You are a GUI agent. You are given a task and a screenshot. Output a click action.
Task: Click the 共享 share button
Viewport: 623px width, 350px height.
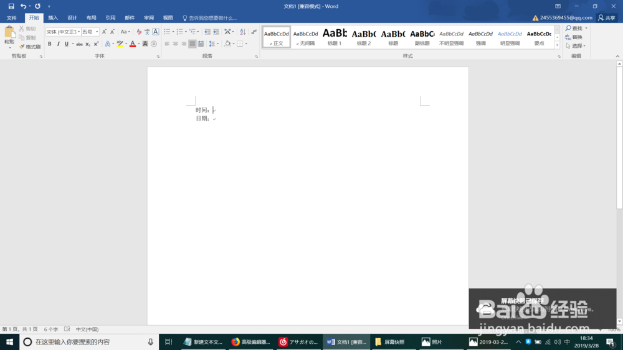607,18
